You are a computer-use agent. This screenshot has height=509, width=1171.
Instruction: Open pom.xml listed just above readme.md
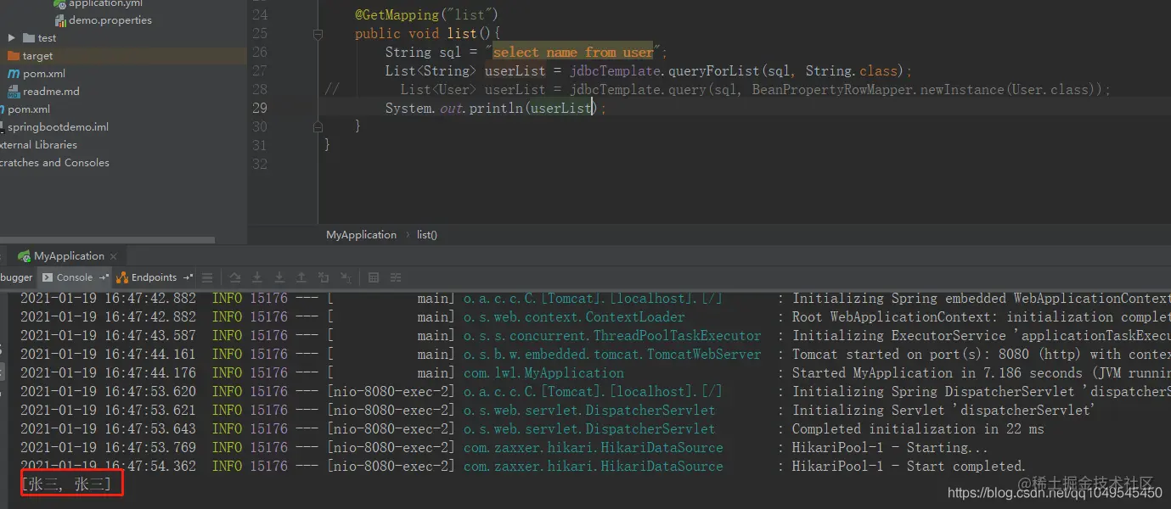[x=44, y=74]
